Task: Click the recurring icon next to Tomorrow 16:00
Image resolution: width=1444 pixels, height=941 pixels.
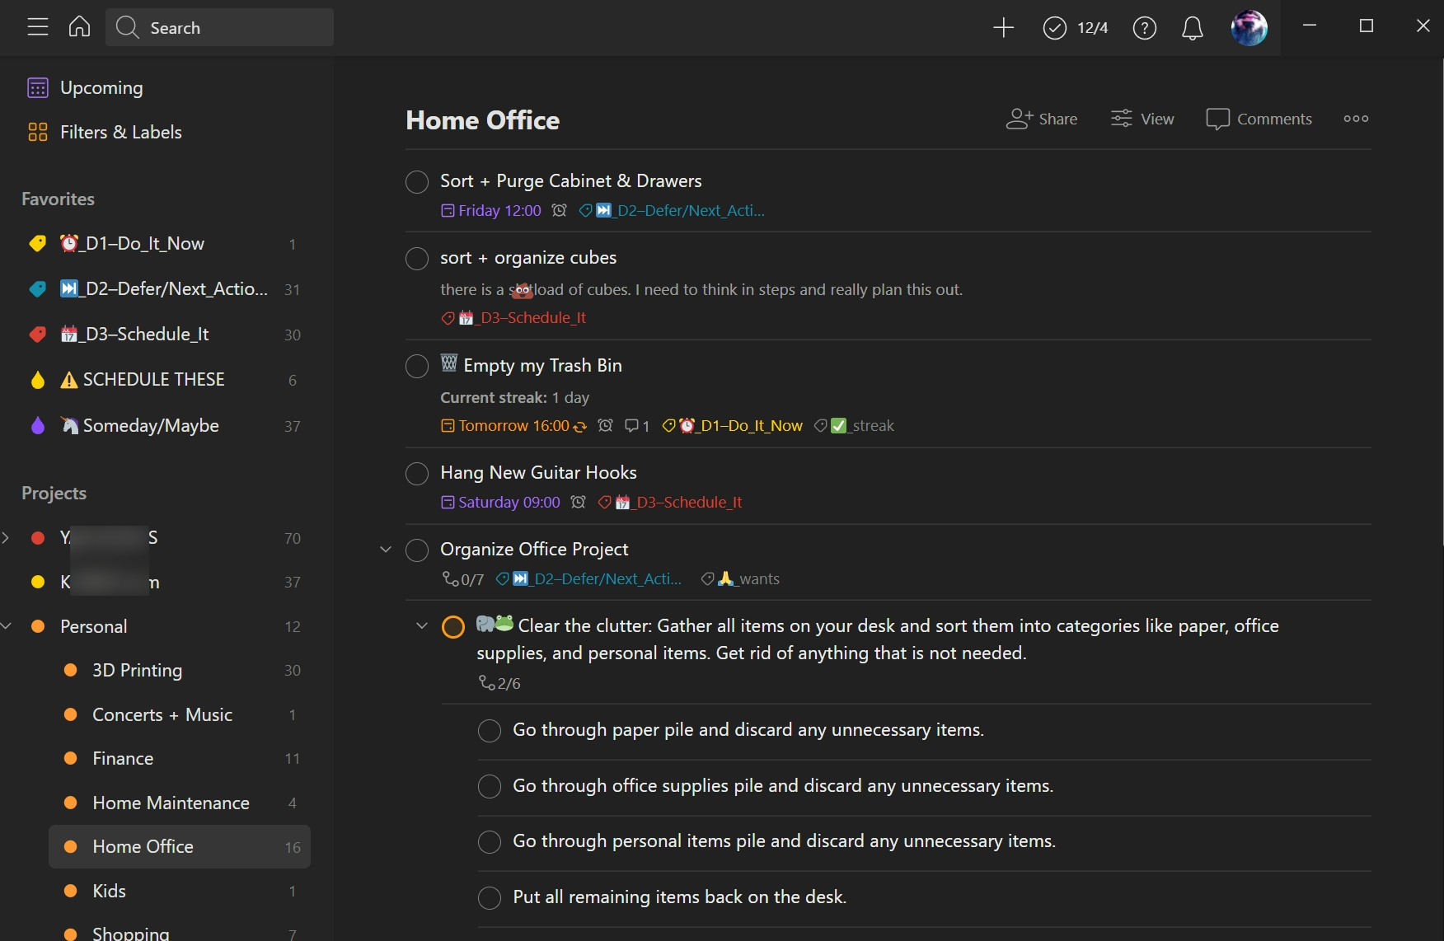Action: point(580,426)
